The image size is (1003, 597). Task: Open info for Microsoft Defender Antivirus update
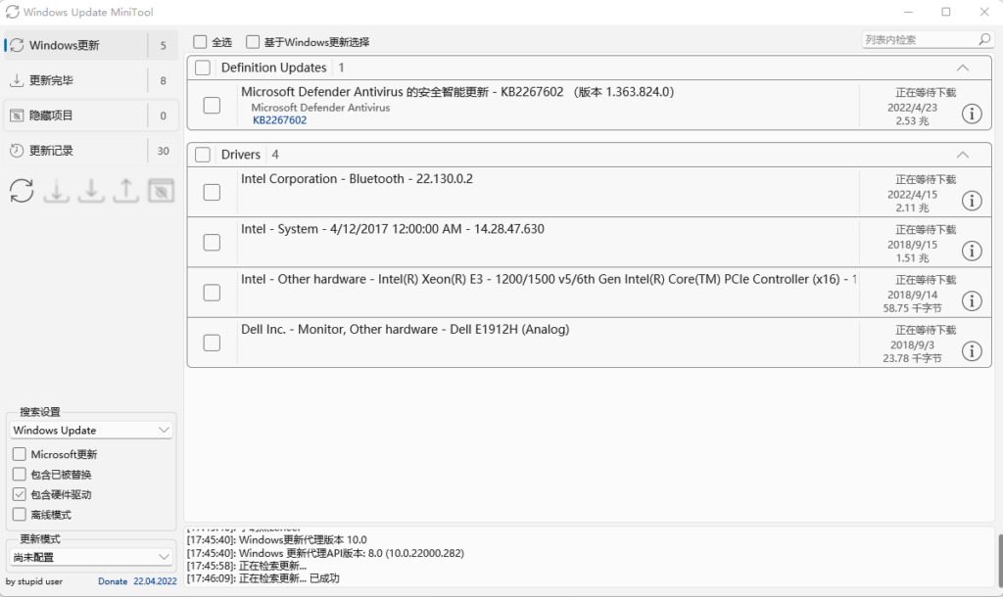tap(972, 114)
